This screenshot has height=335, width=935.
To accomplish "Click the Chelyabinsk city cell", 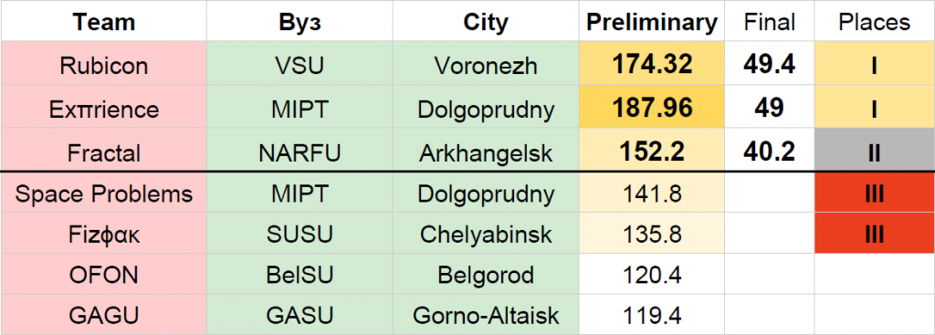I will (x=486, y=233).
